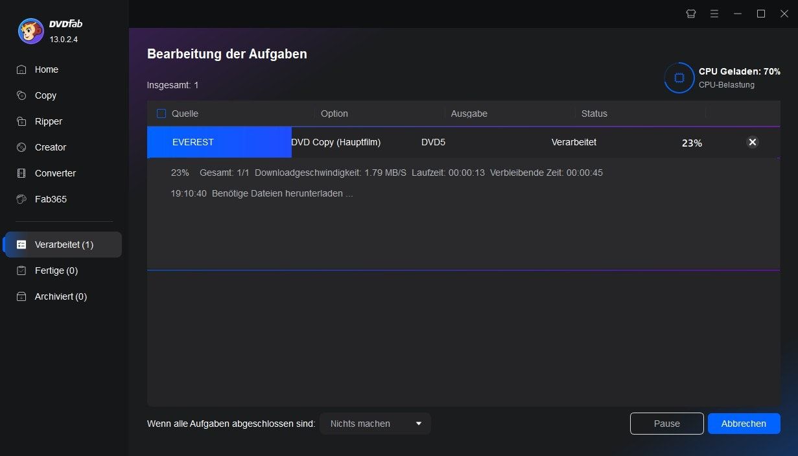Screen dimensions: 798x456
Task: Open the Fab365 section
Action: pyautogui.click(x=51, y=199)
